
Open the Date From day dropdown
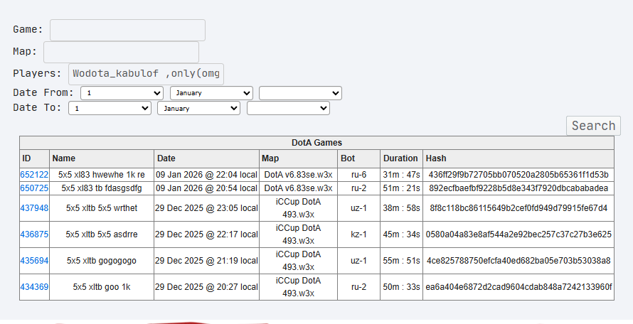coord(122,93)
